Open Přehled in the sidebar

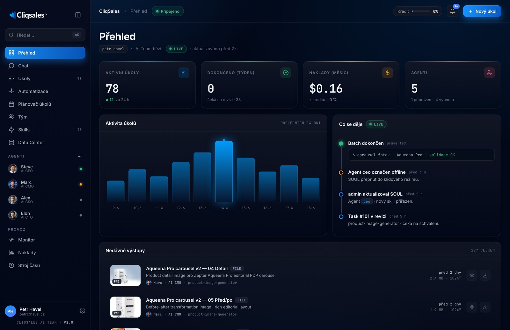point(45,53)
